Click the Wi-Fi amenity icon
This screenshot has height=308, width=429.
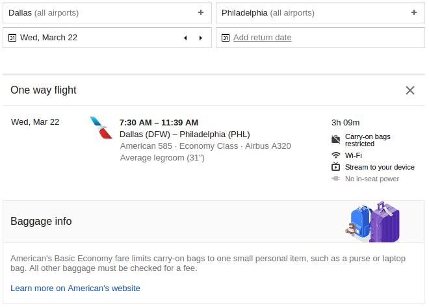[336, 155]
